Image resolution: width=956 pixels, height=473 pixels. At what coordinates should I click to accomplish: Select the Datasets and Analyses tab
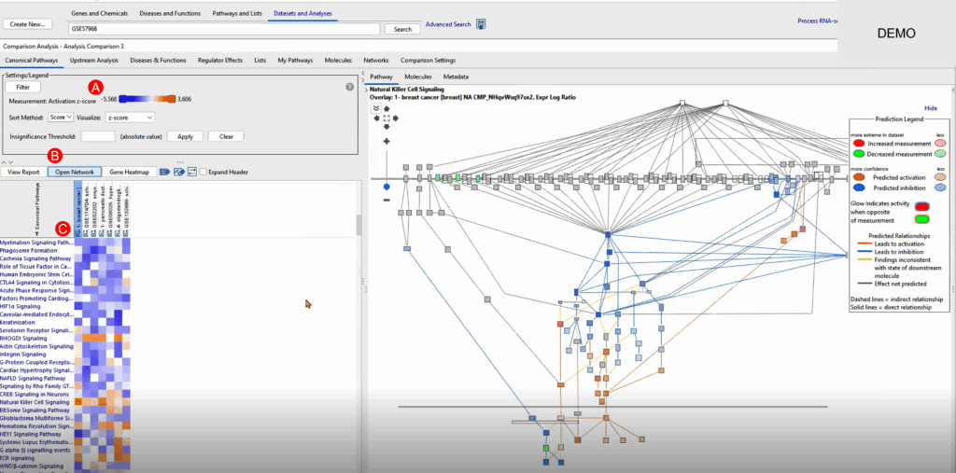coord(302,13)
